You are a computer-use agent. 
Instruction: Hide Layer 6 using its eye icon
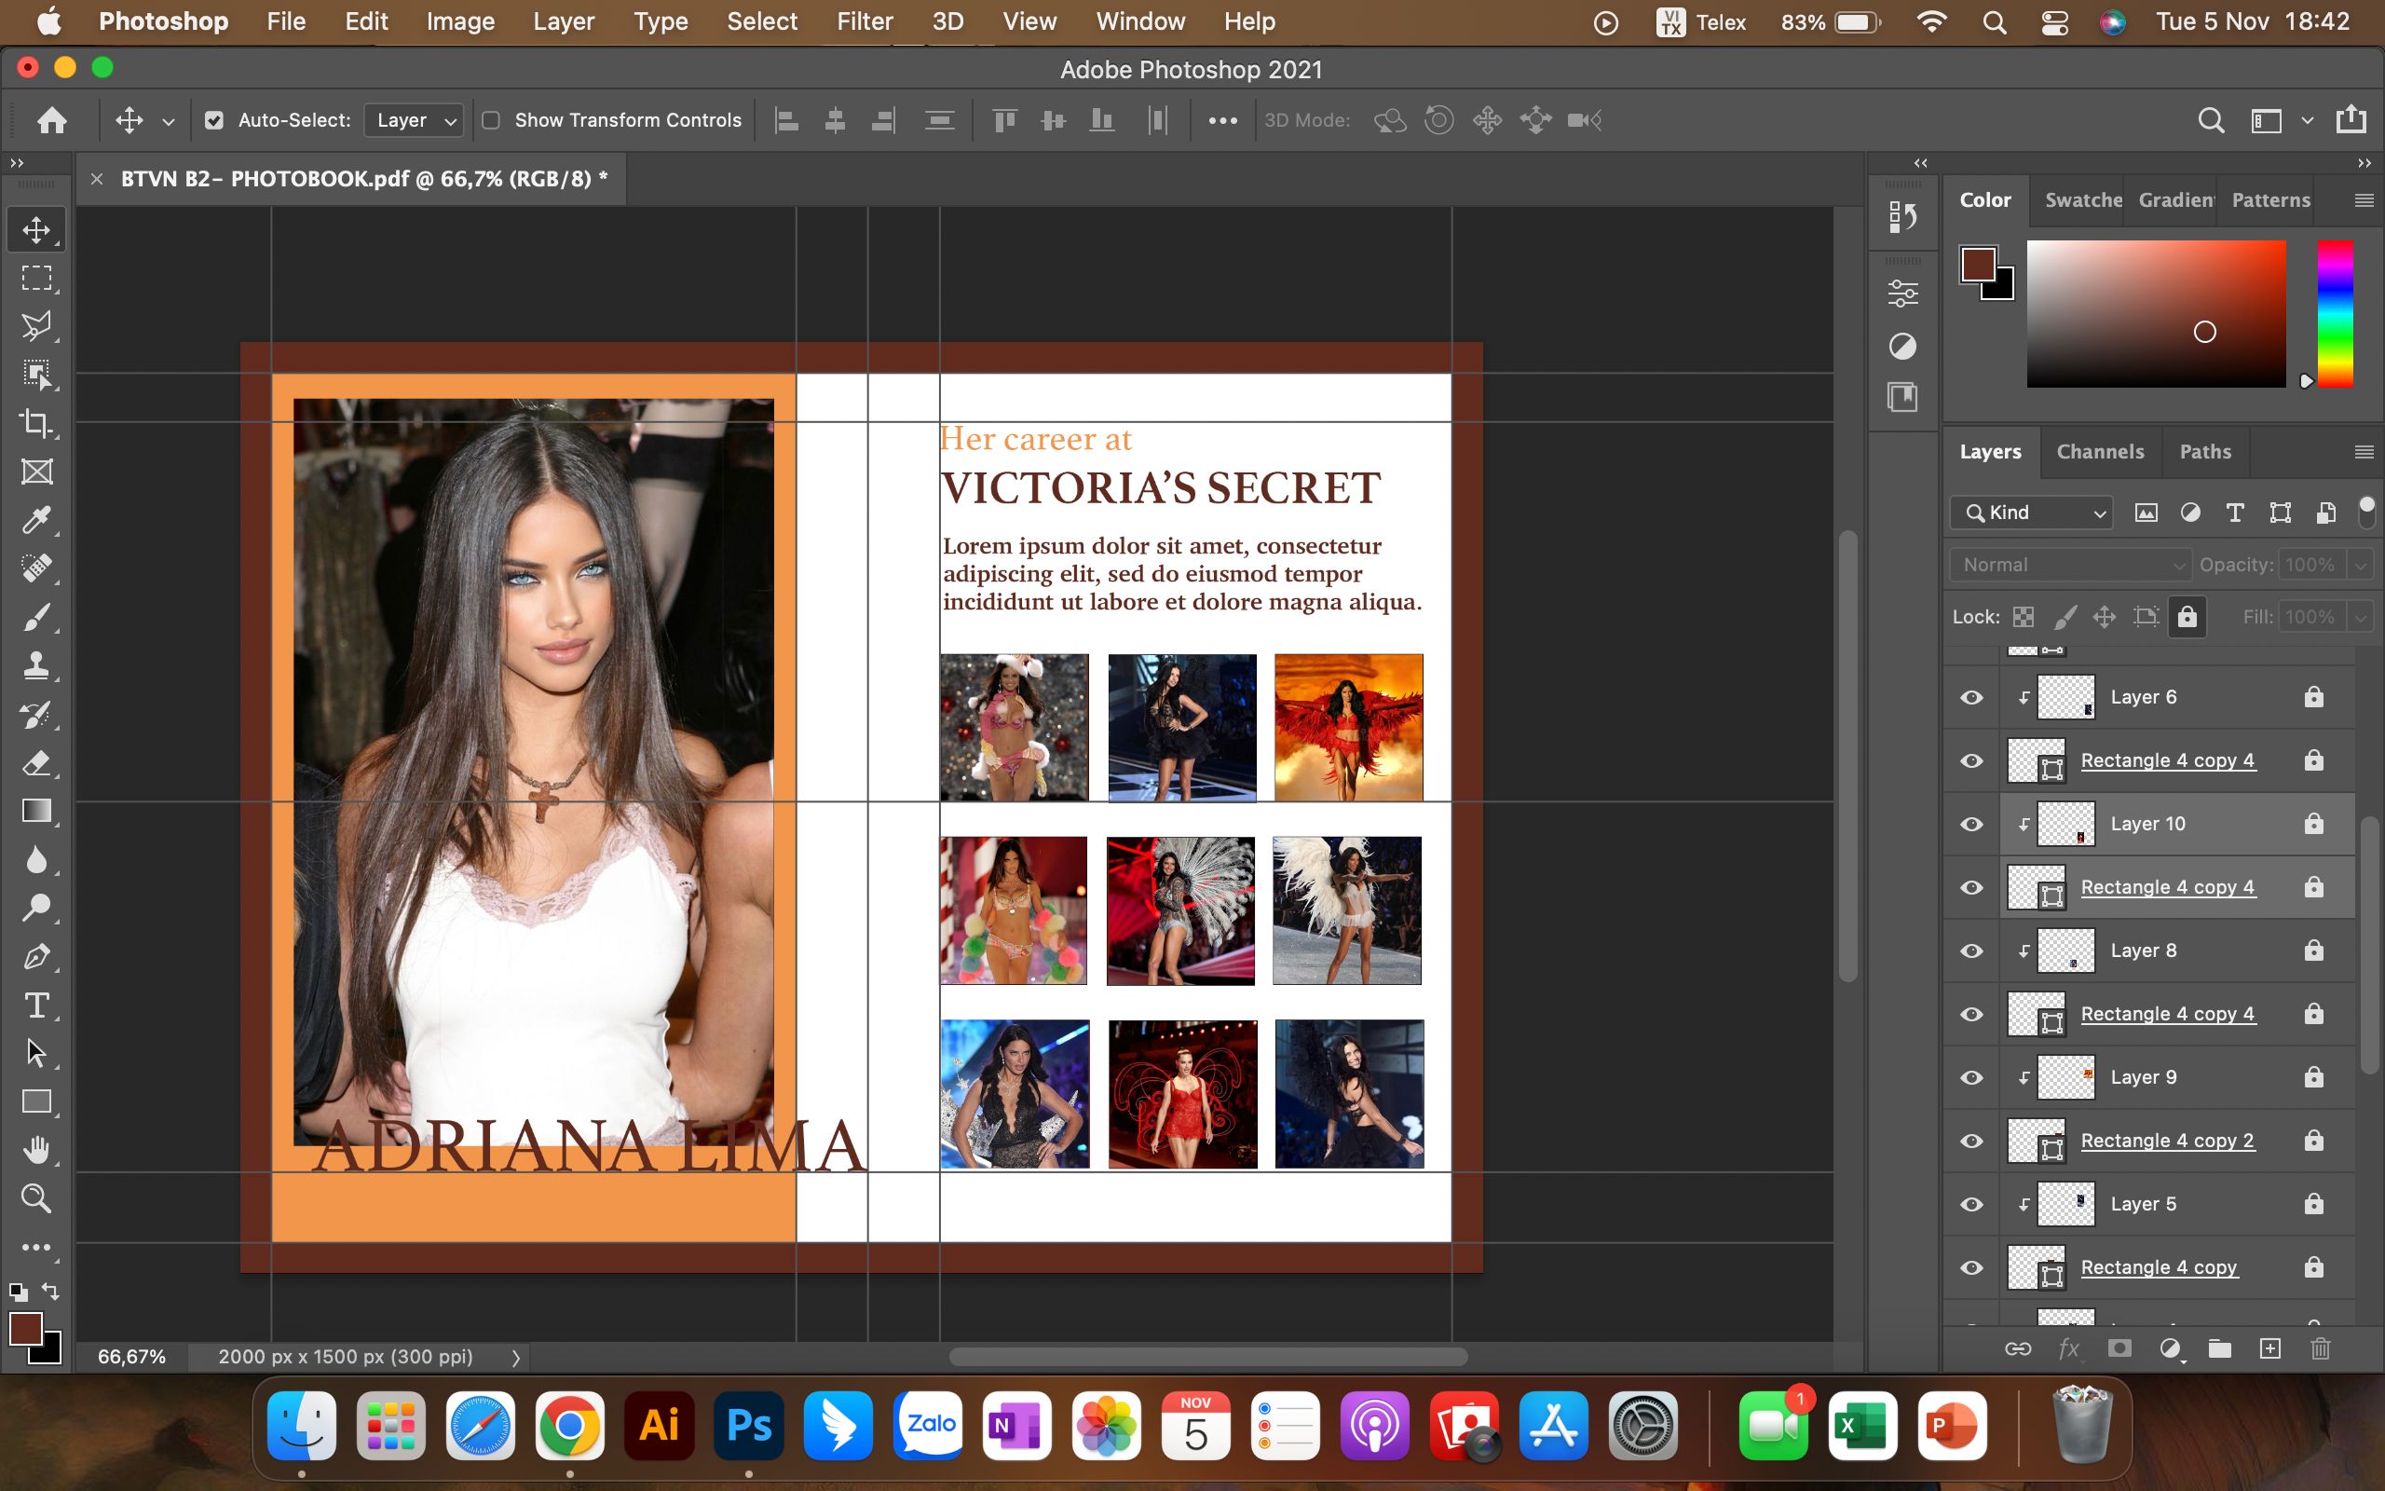click(x=1971, y=697)
